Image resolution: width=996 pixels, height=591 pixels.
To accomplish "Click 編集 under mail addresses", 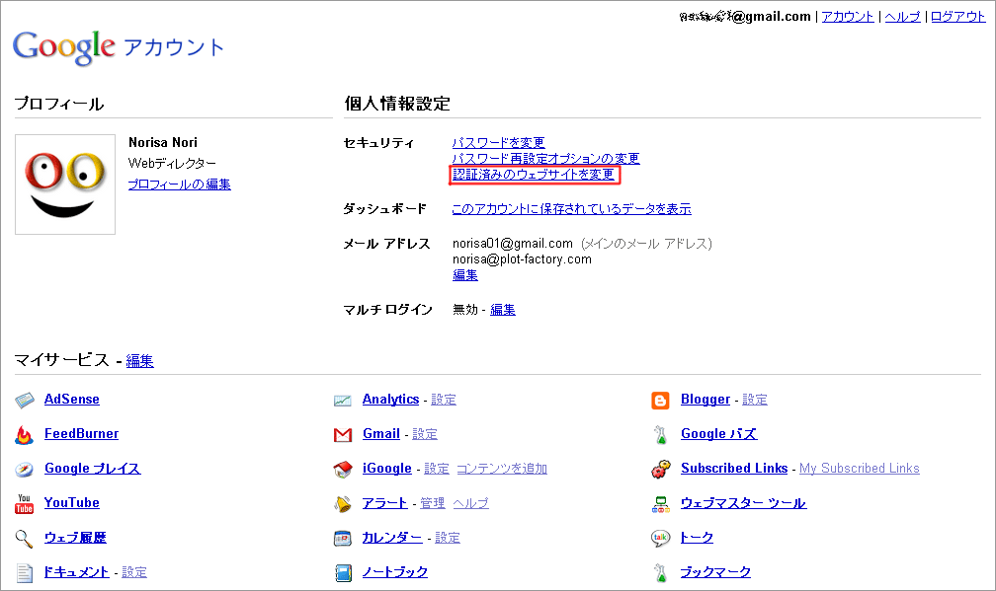I will click(465, 275).
